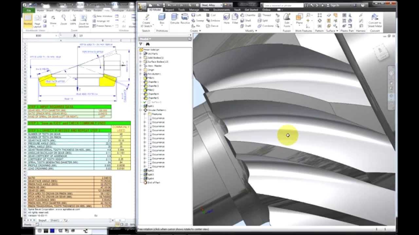Click Excel formula bar value 13

pos(81,35)
